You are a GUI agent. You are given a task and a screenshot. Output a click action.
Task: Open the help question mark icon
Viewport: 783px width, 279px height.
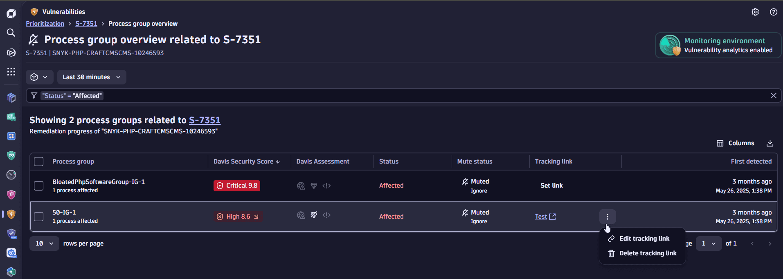point(773,12)
